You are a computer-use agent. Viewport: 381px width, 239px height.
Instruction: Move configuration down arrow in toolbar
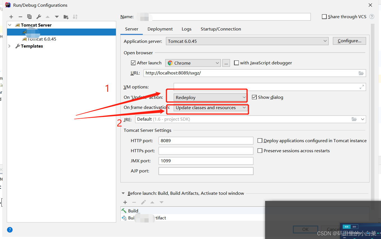[57, 17]
